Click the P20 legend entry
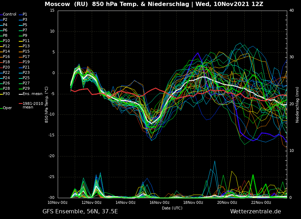 (x=6, y=67)
